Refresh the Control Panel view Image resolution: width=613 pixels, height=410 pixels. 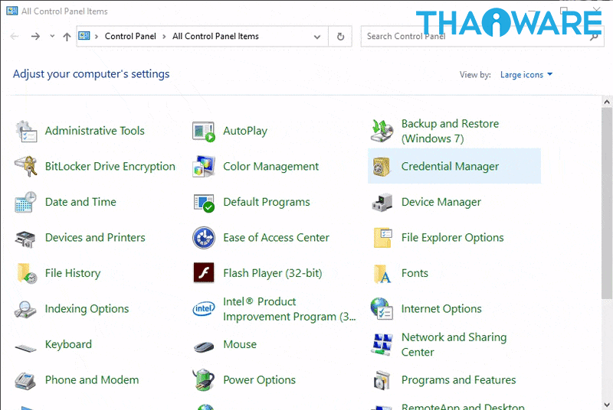pyautogui.click(x=340, y=37)
